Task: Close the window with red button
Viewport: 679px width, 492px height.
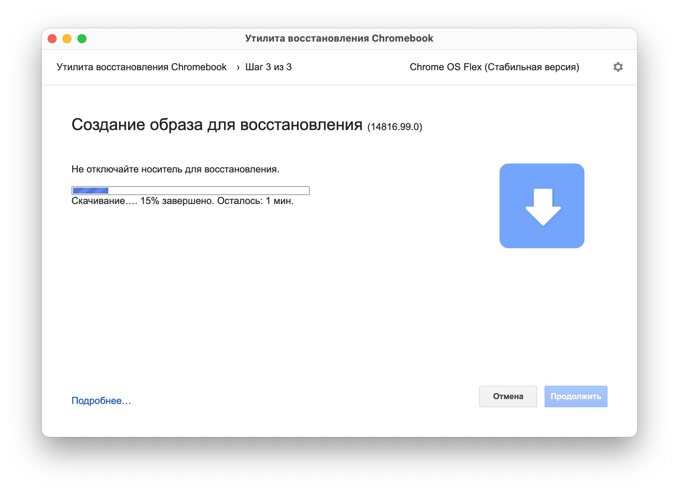Action: pyautogui.click(x=52, y=39)
